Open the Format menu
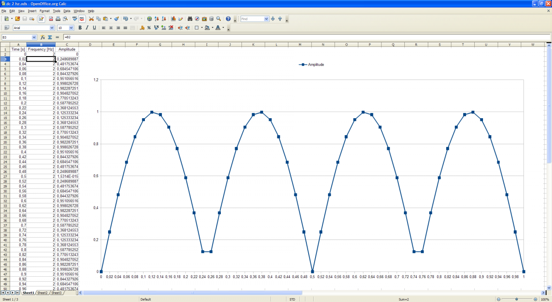Image resolution: width=552 pixels, height=302 pixels. pyautogui.click(x=44, y=11)
